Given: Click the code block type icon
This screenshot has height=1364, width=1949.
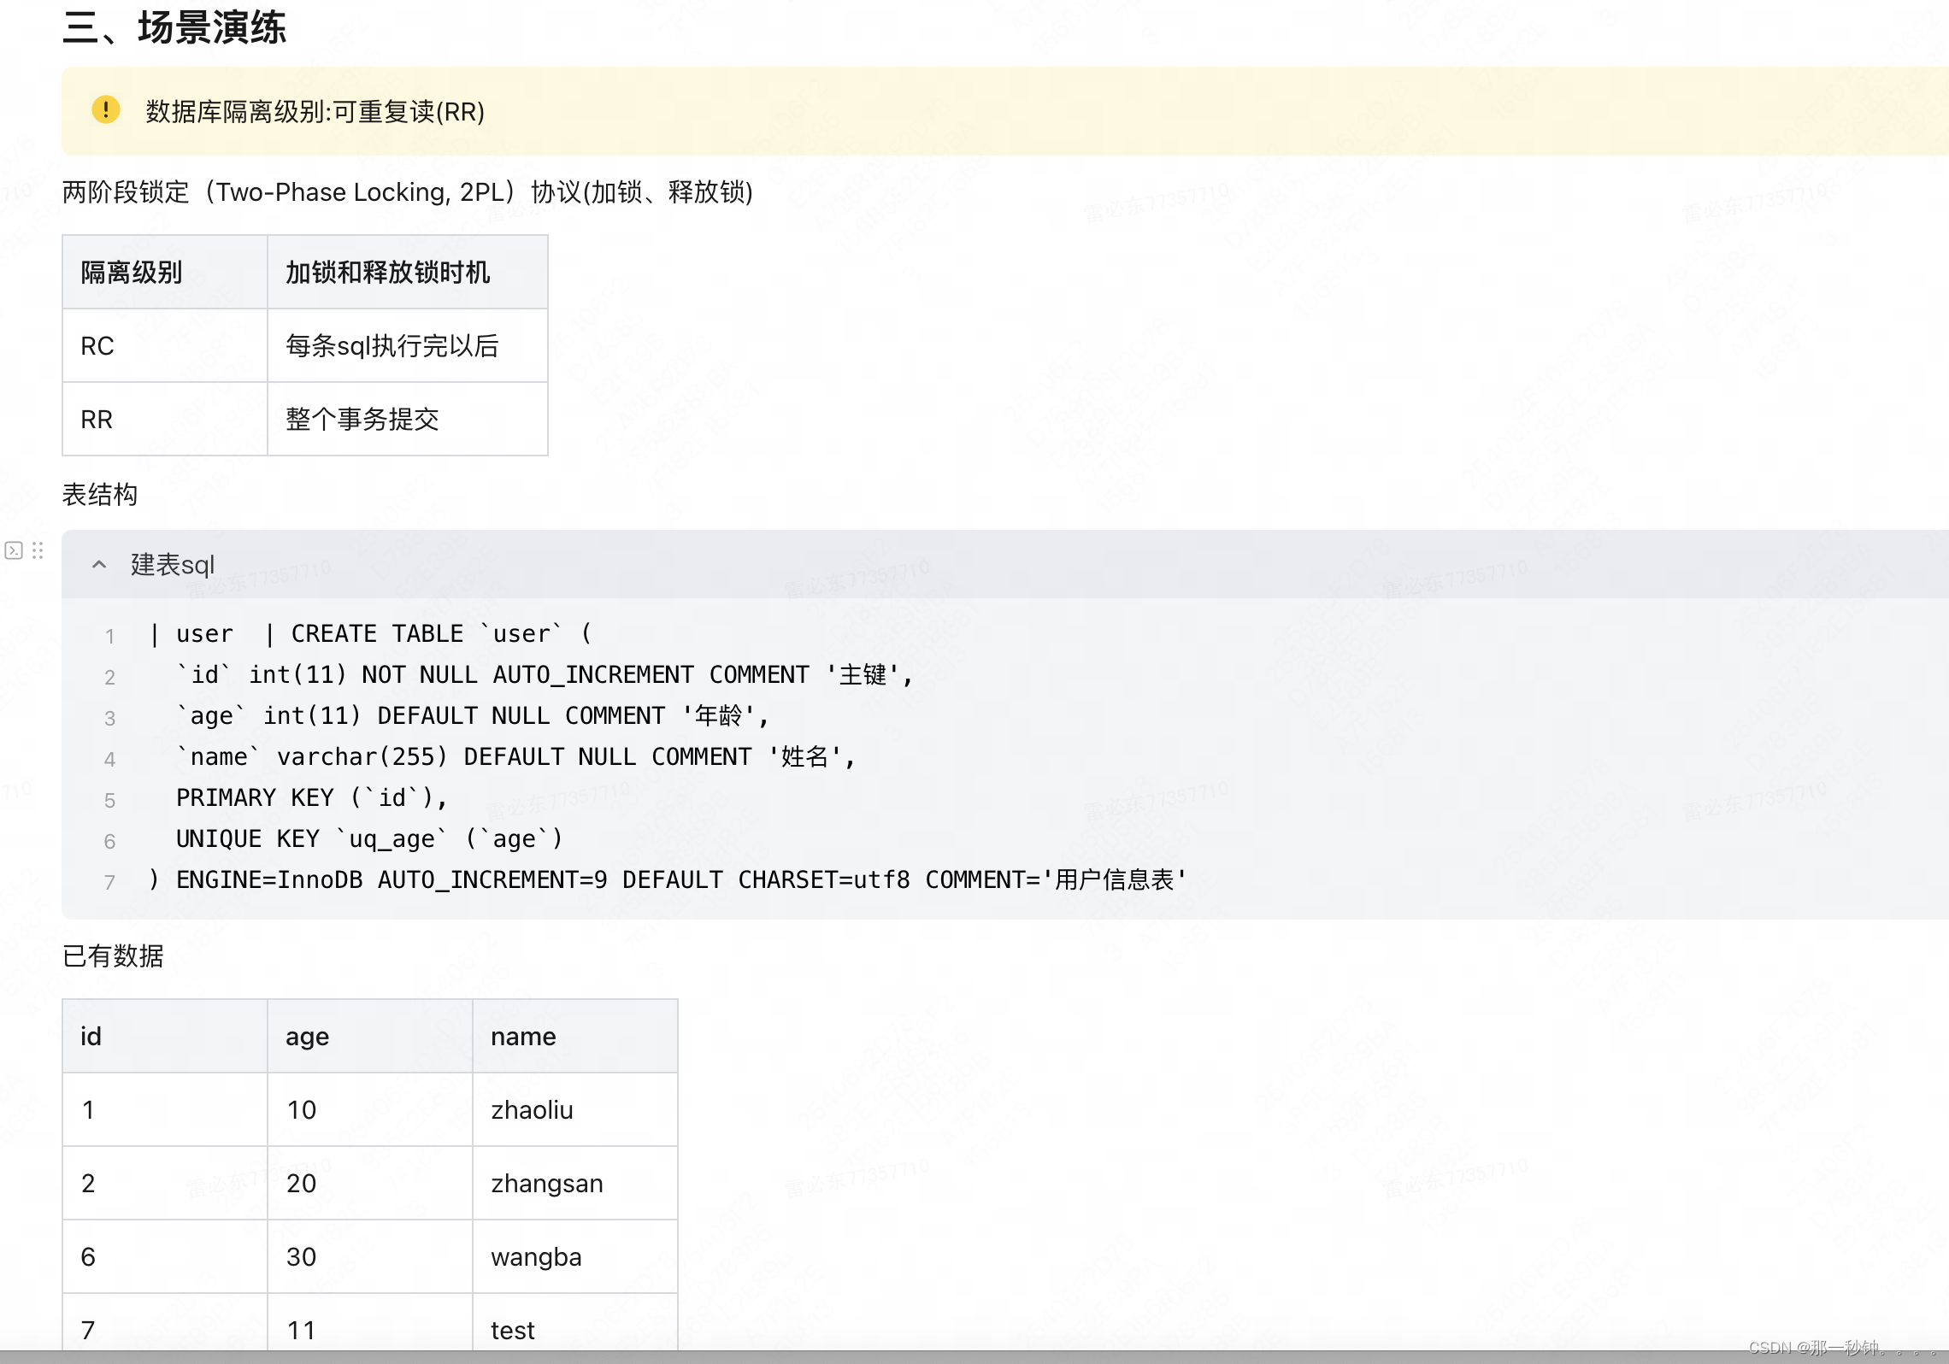Looking at the screenshot, I should [x=14, y=550].
